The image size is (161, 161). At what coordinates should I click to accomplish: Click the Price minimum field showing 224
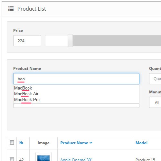(x=27, y=41)
